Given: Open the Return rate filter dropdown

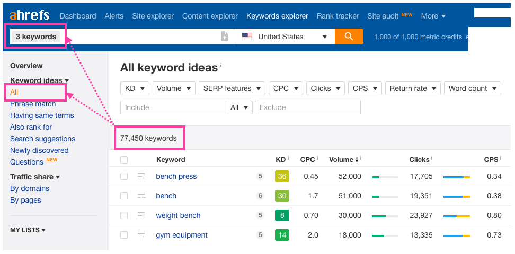Looking at the screenshot, I should point(413,88).
